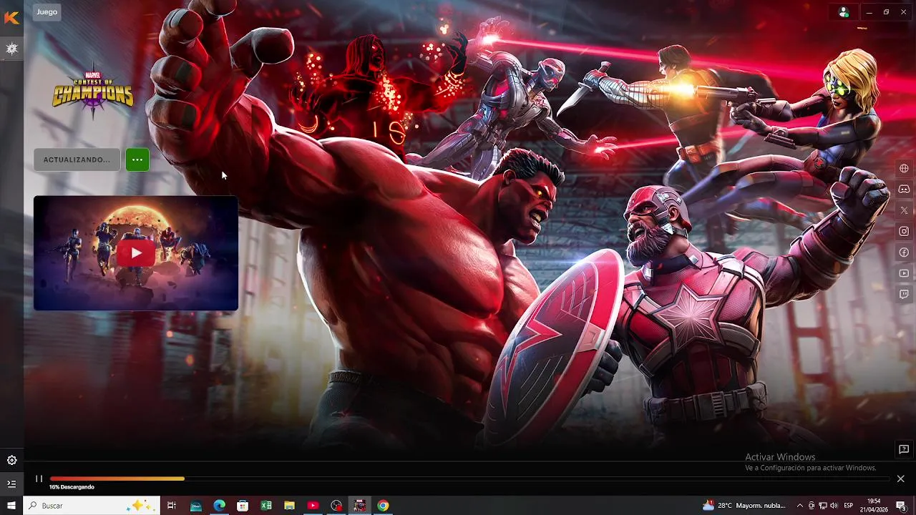Restore down the launcher window
The width and height of the screenshot is (916, 515).
pos(886,12)
